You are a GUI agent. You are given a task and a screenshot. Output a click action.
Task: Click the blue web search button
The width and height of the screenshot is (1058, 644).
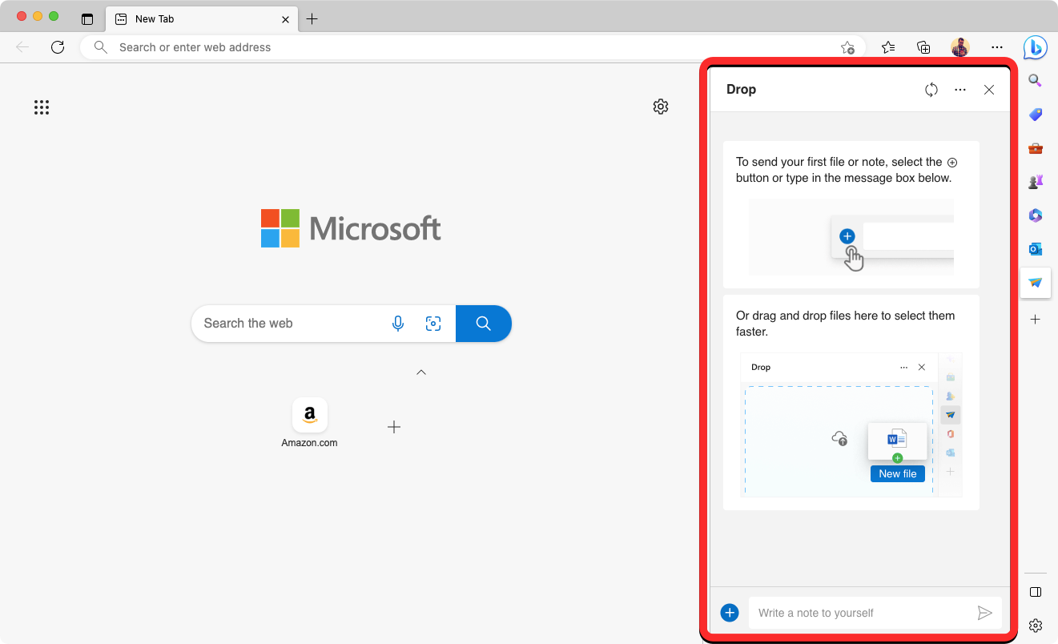(x=483, y=324)
